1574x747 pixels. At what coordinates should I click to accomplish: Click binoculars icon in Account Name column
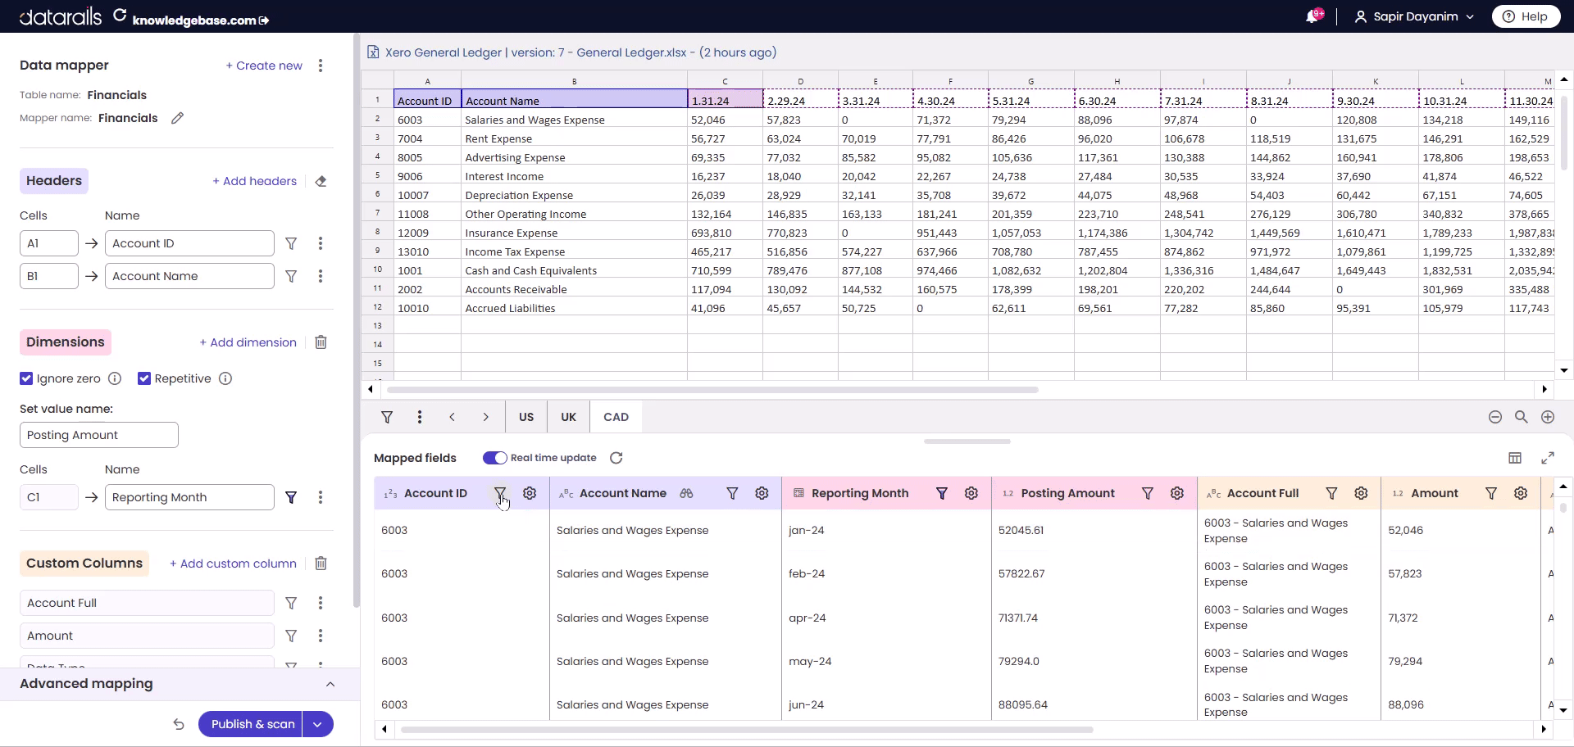[686, 493]
